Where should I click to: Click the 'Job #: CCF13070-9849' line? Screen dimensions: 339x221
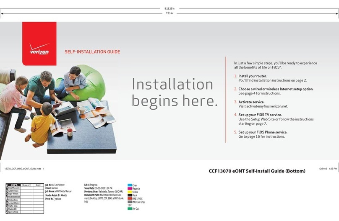(55, 185)
